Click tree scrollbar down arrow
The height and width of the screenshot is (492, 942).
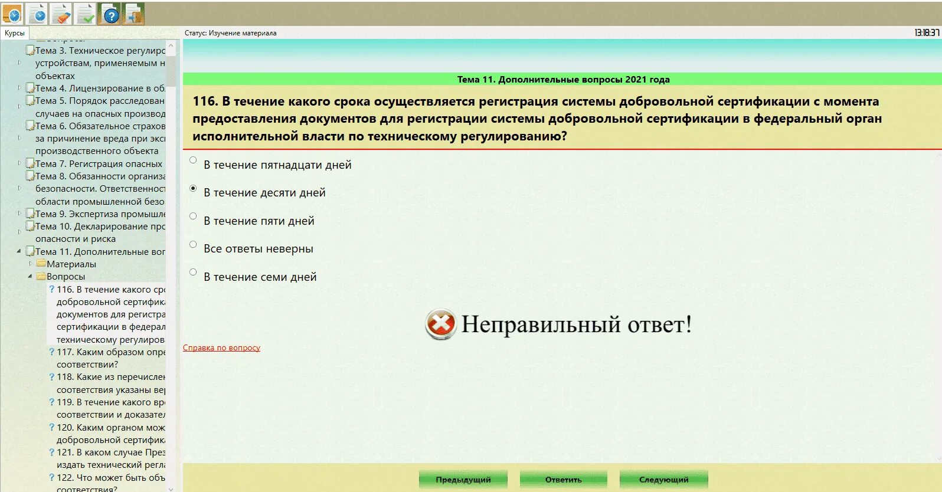[x=171, y=488]
